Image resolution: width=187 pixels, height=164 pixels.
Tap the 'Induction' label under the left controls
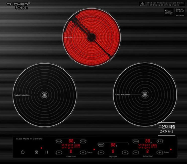tap(71, 156)
